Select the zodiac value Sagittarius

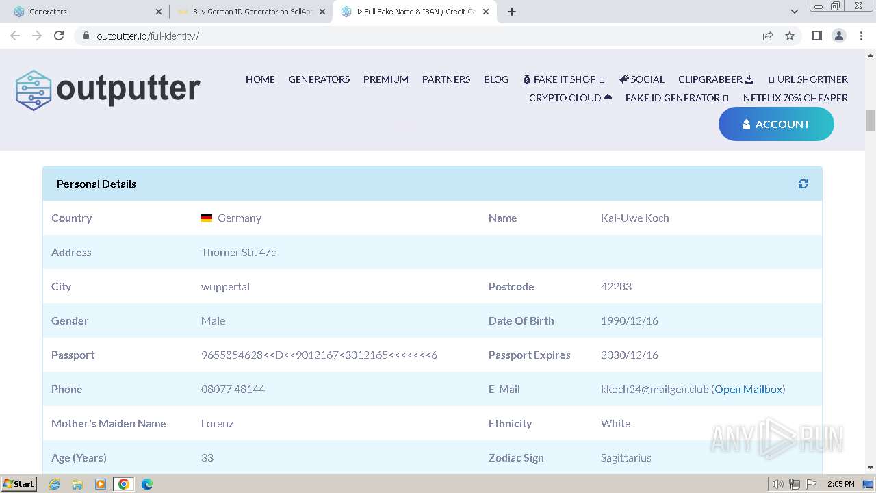pos(626,457)
